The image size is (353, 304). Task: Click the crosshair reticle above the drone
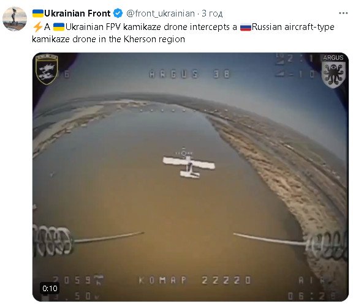coord(184,153)
